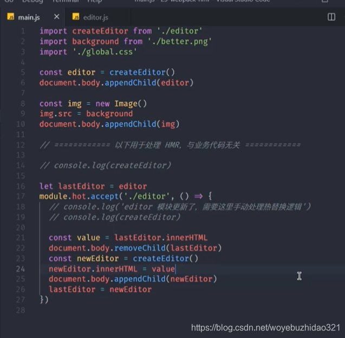The height and width of the screenshot is (338, 345).
Task: Click lastEditor.innerHTML on line 21
Action: pos(161,238)
